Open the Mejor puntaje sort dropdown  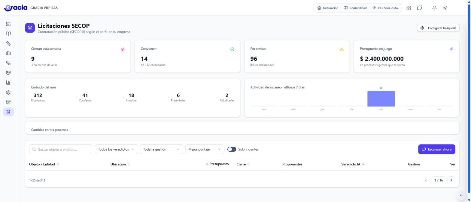click(x=205, y=149)
